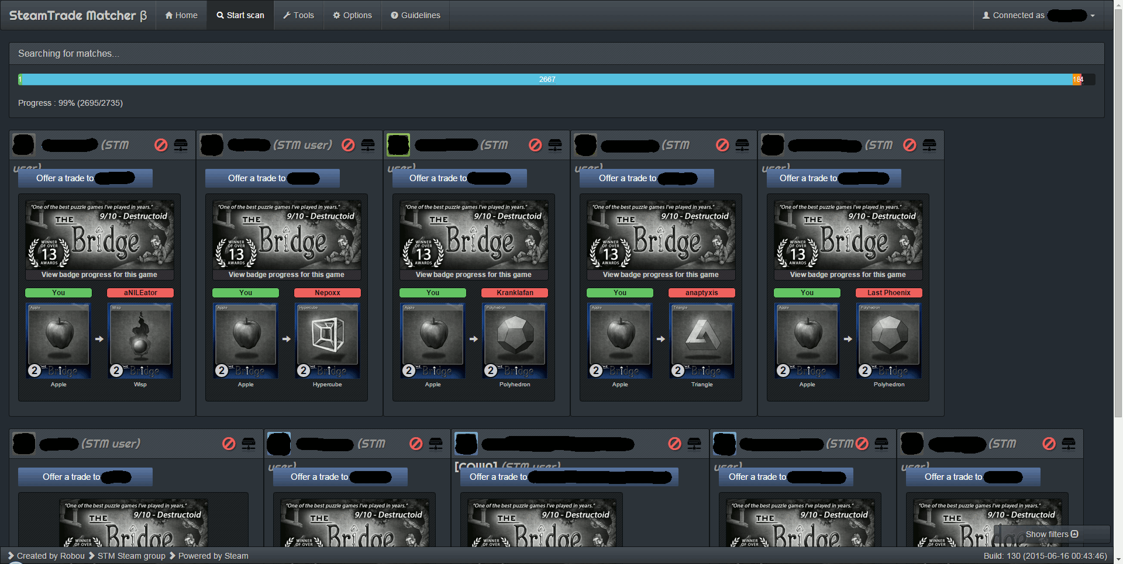Open the inventory icon above the Nepoxx trade
This screenshot has height=564, width=1123.
click(x=368, y=145)
